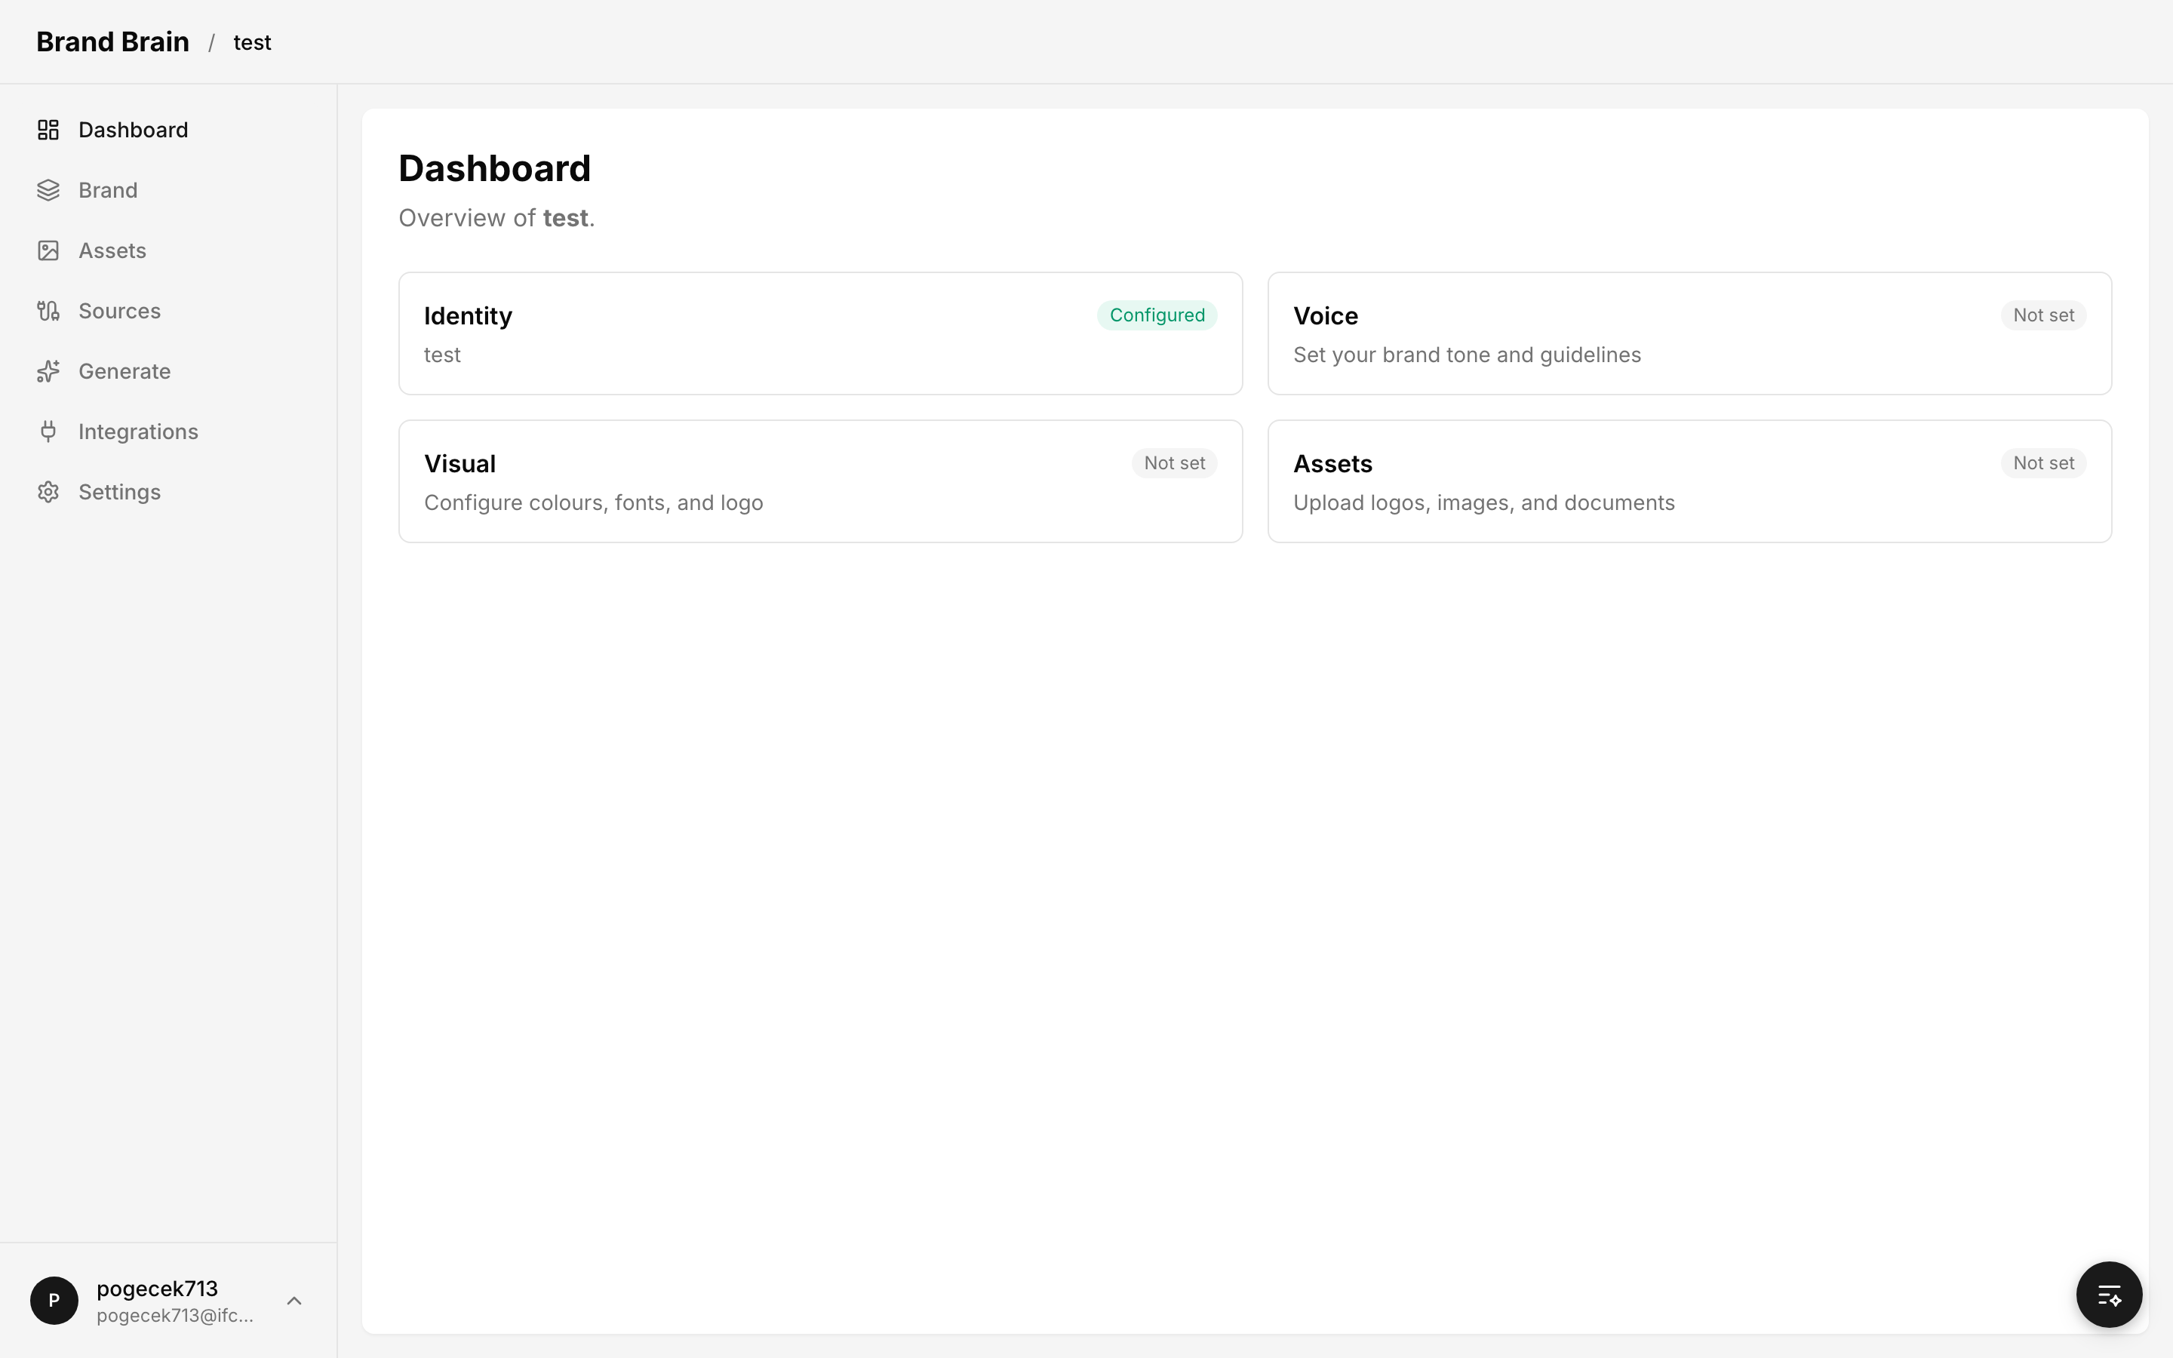
Task: Open Assets in the sidebar
Action: point(169,250)
